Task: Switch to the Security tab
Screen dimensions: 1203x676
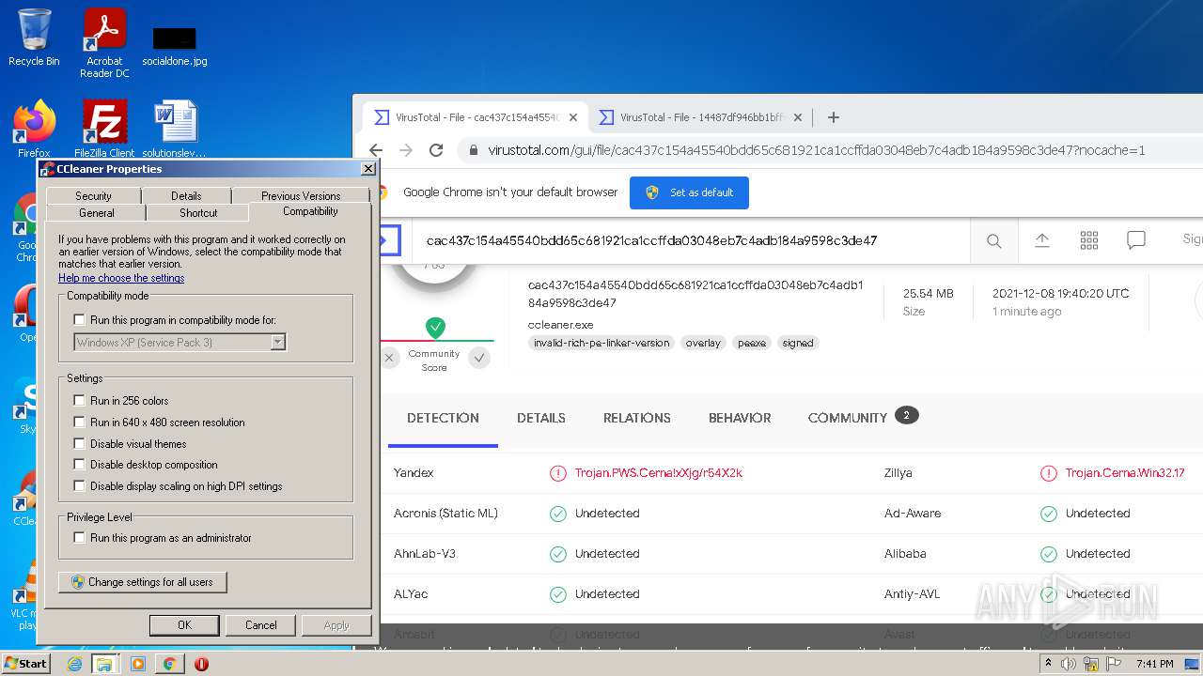Action: pyautogui.click(x=93, y=195)
